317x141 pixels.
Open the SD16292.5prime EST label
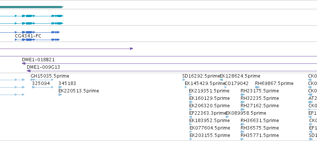(x=201, y=76)
